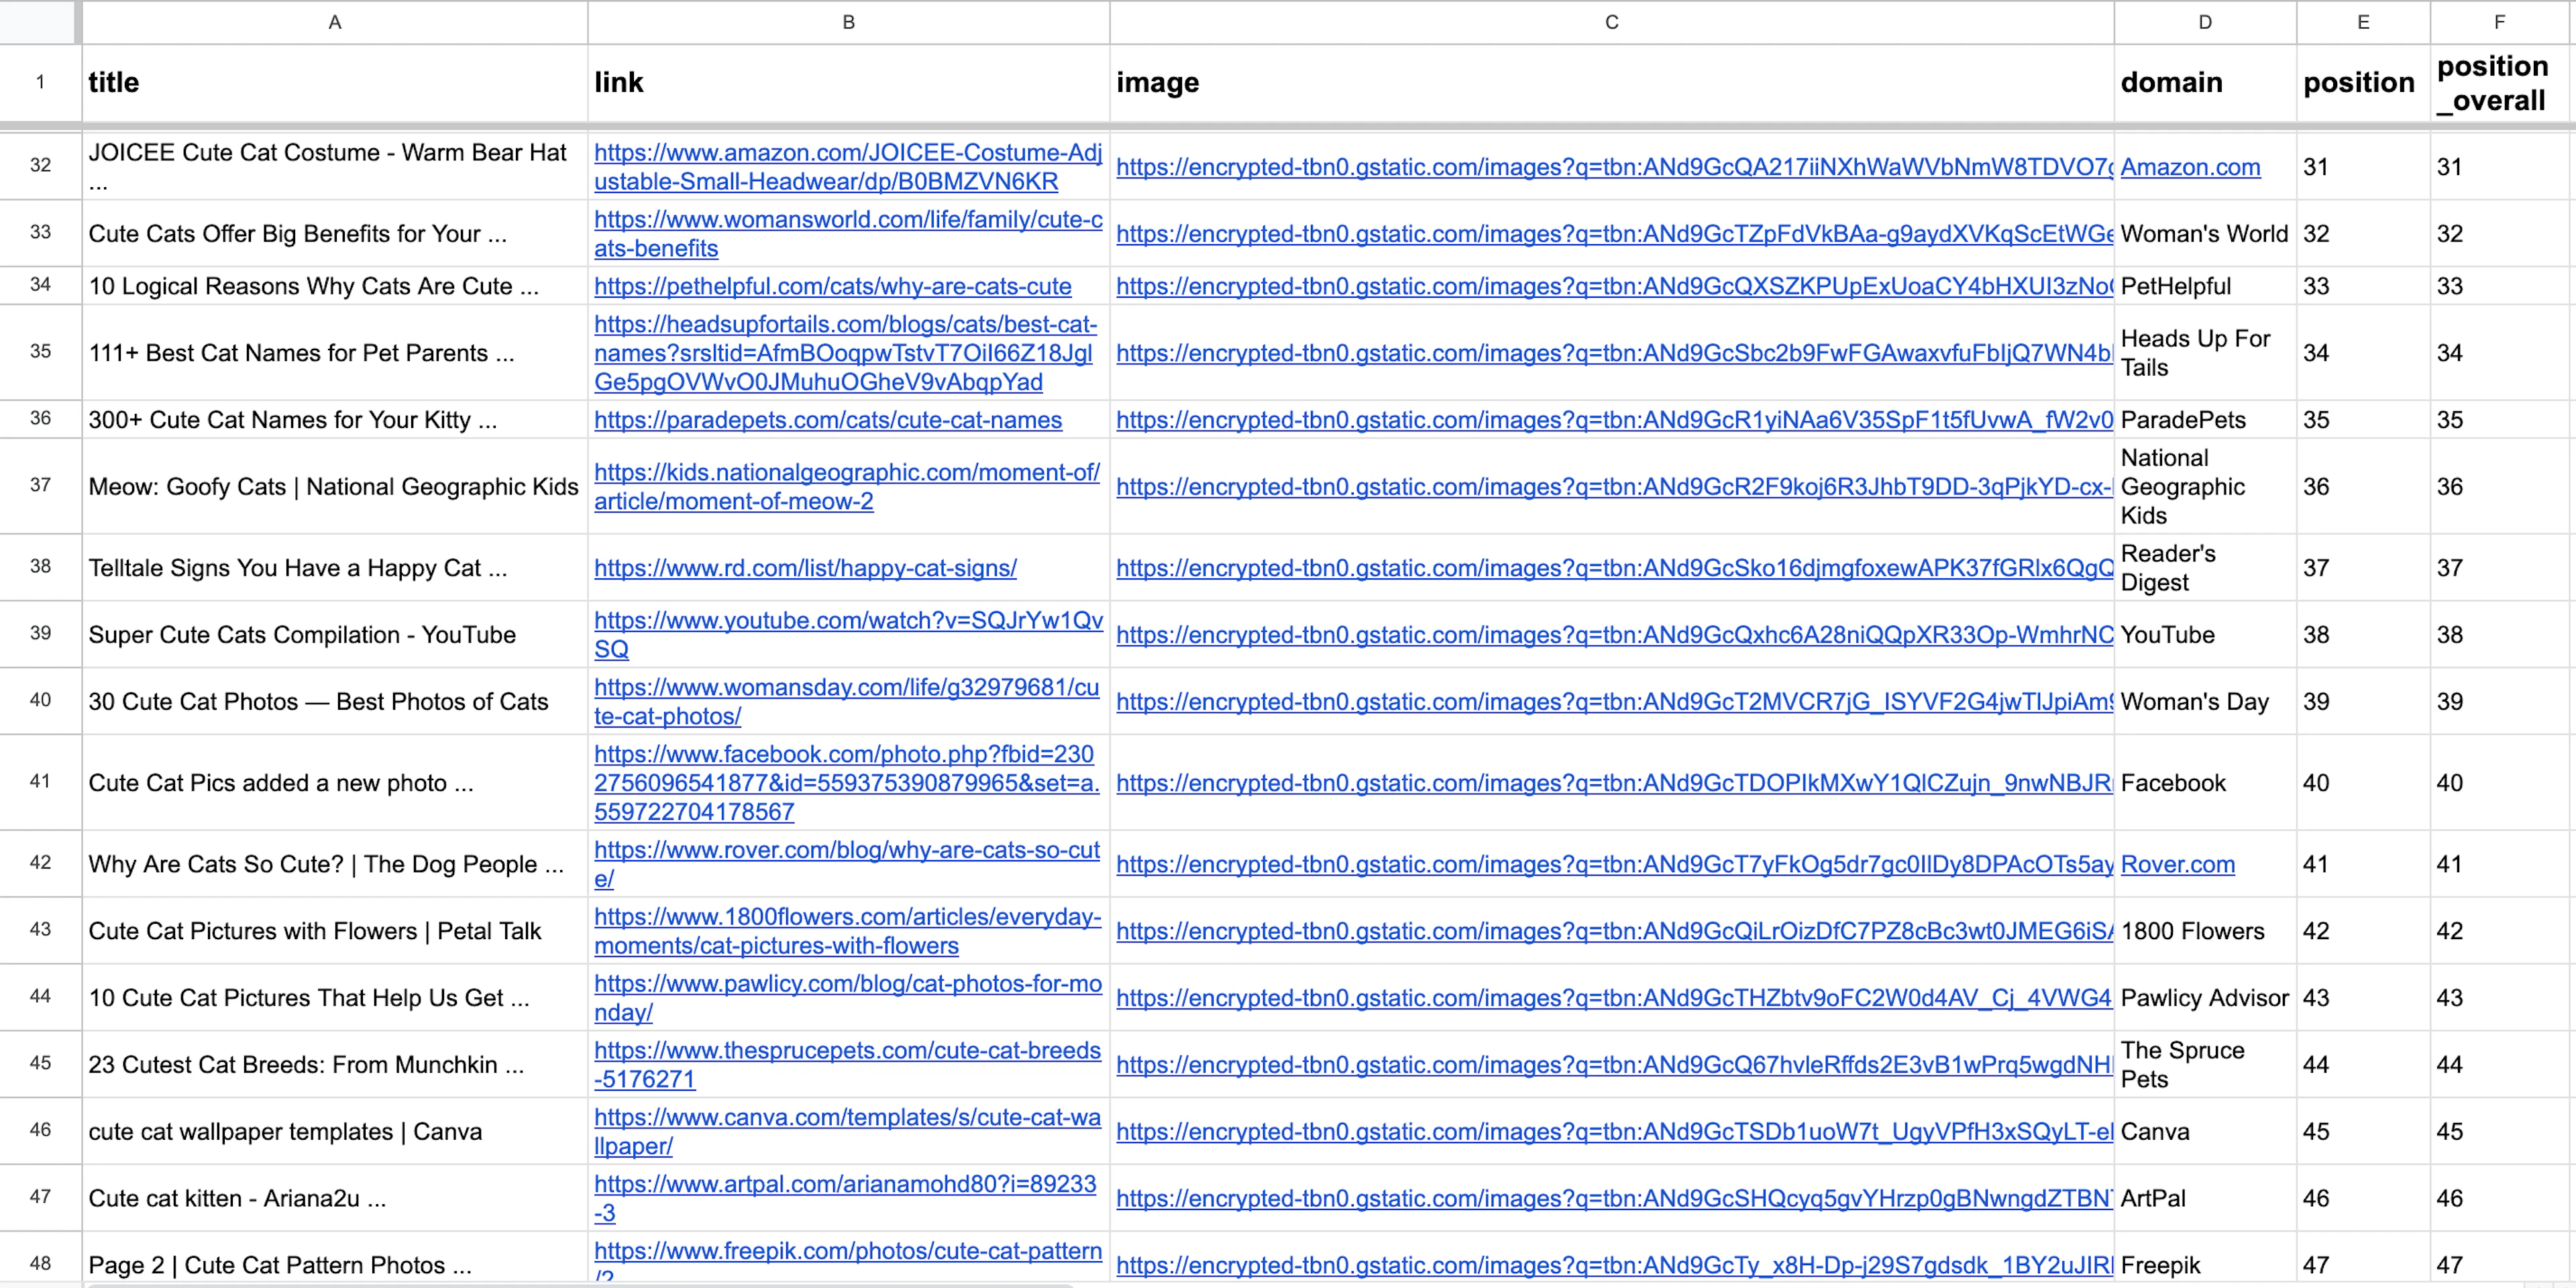The width and height of the screenshot is (2576, 1288).
Task: Select row 45 header
Action: [40, 1063]
